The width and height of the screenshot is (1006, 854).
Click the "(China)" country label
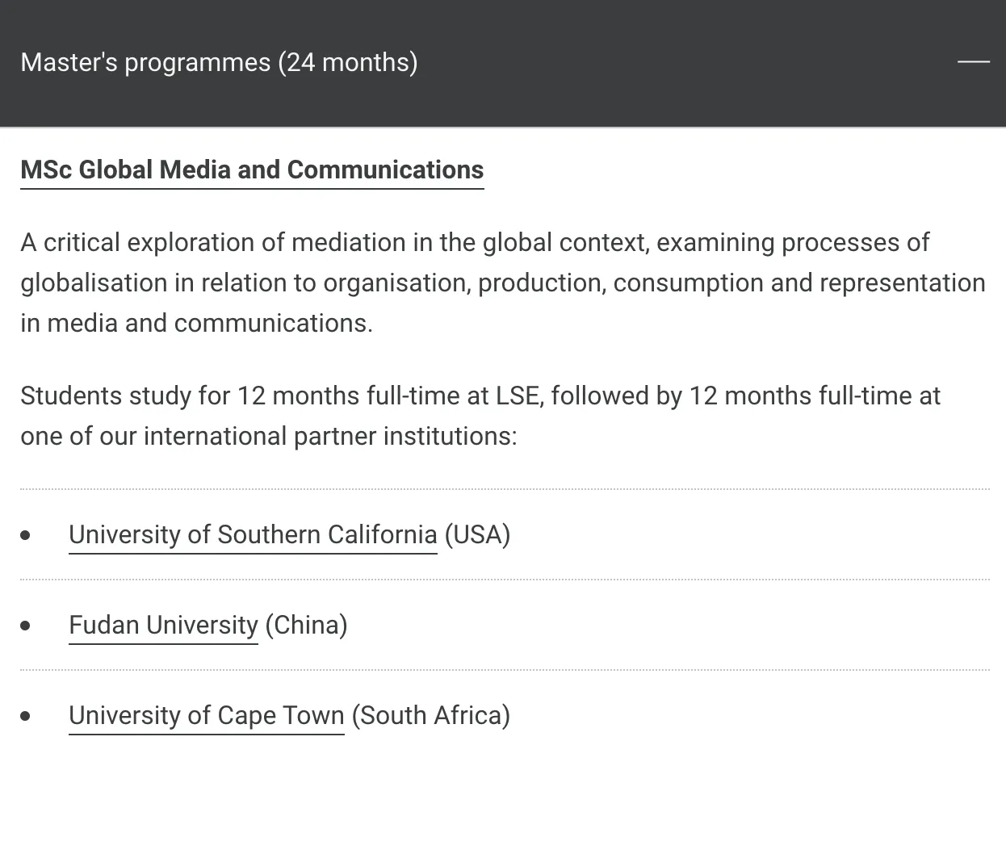306,625
